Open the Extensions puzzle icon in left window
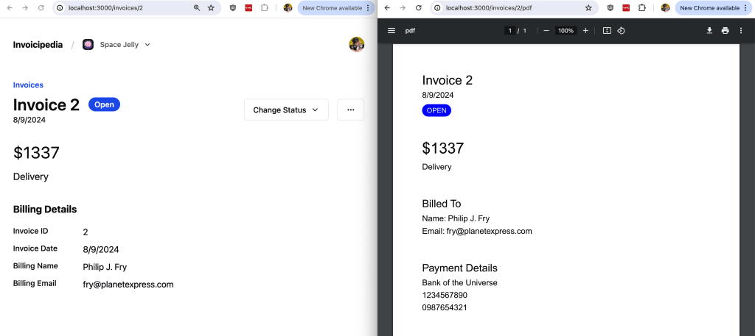The image size is (755, 336). [x=265, y=8]
